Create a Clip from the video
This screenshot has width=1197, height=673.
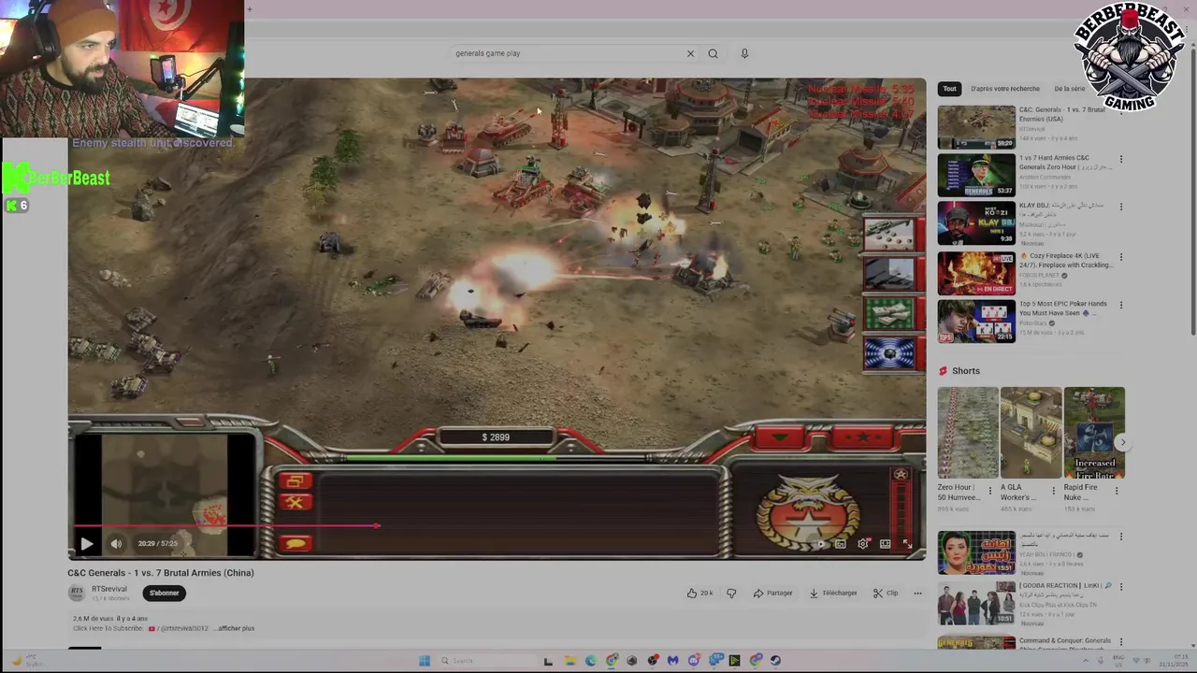coord(886,593)
